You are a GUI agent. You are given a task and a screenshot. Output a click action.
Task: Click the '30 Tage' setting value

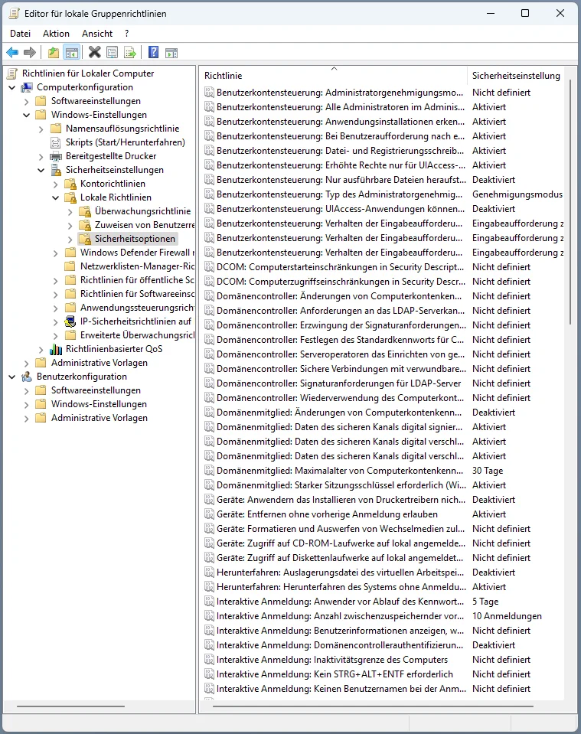(x=488, y=471)
